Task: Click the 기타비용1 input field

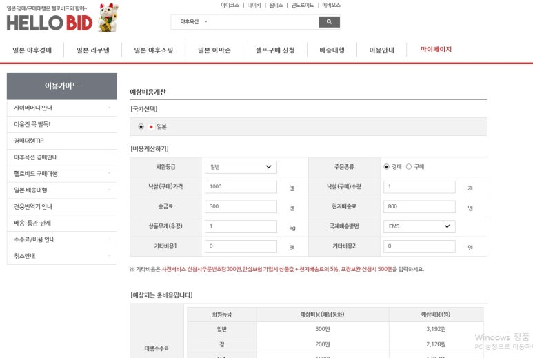Action: (241, 246)
